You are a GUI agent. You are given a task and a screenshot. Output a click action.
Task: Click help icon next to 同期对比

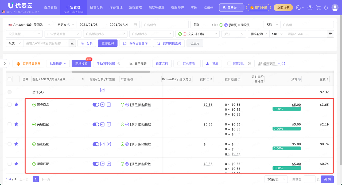pos(249,64)
